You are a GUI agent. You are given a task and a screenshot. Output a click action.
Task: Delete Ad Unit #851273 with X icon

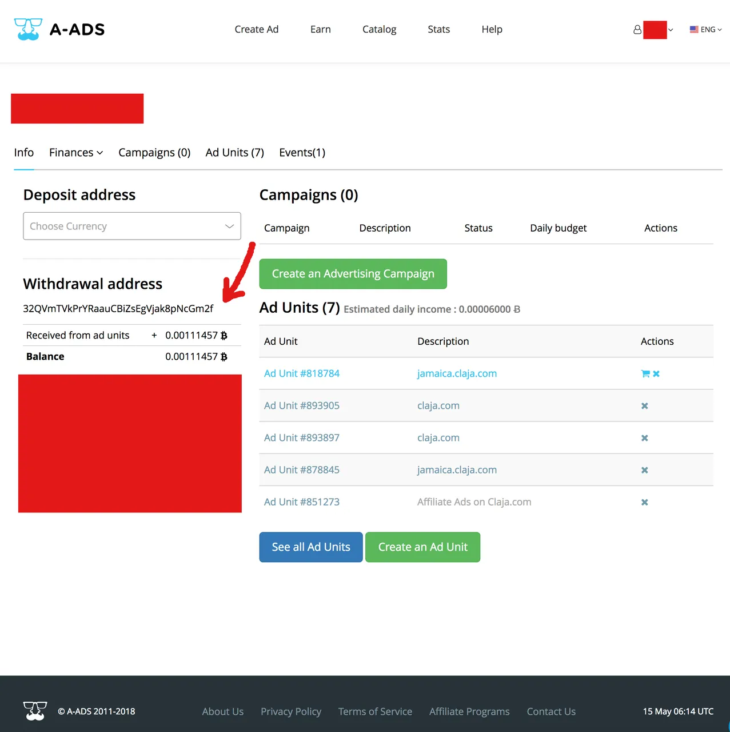(x=644, y=502)
